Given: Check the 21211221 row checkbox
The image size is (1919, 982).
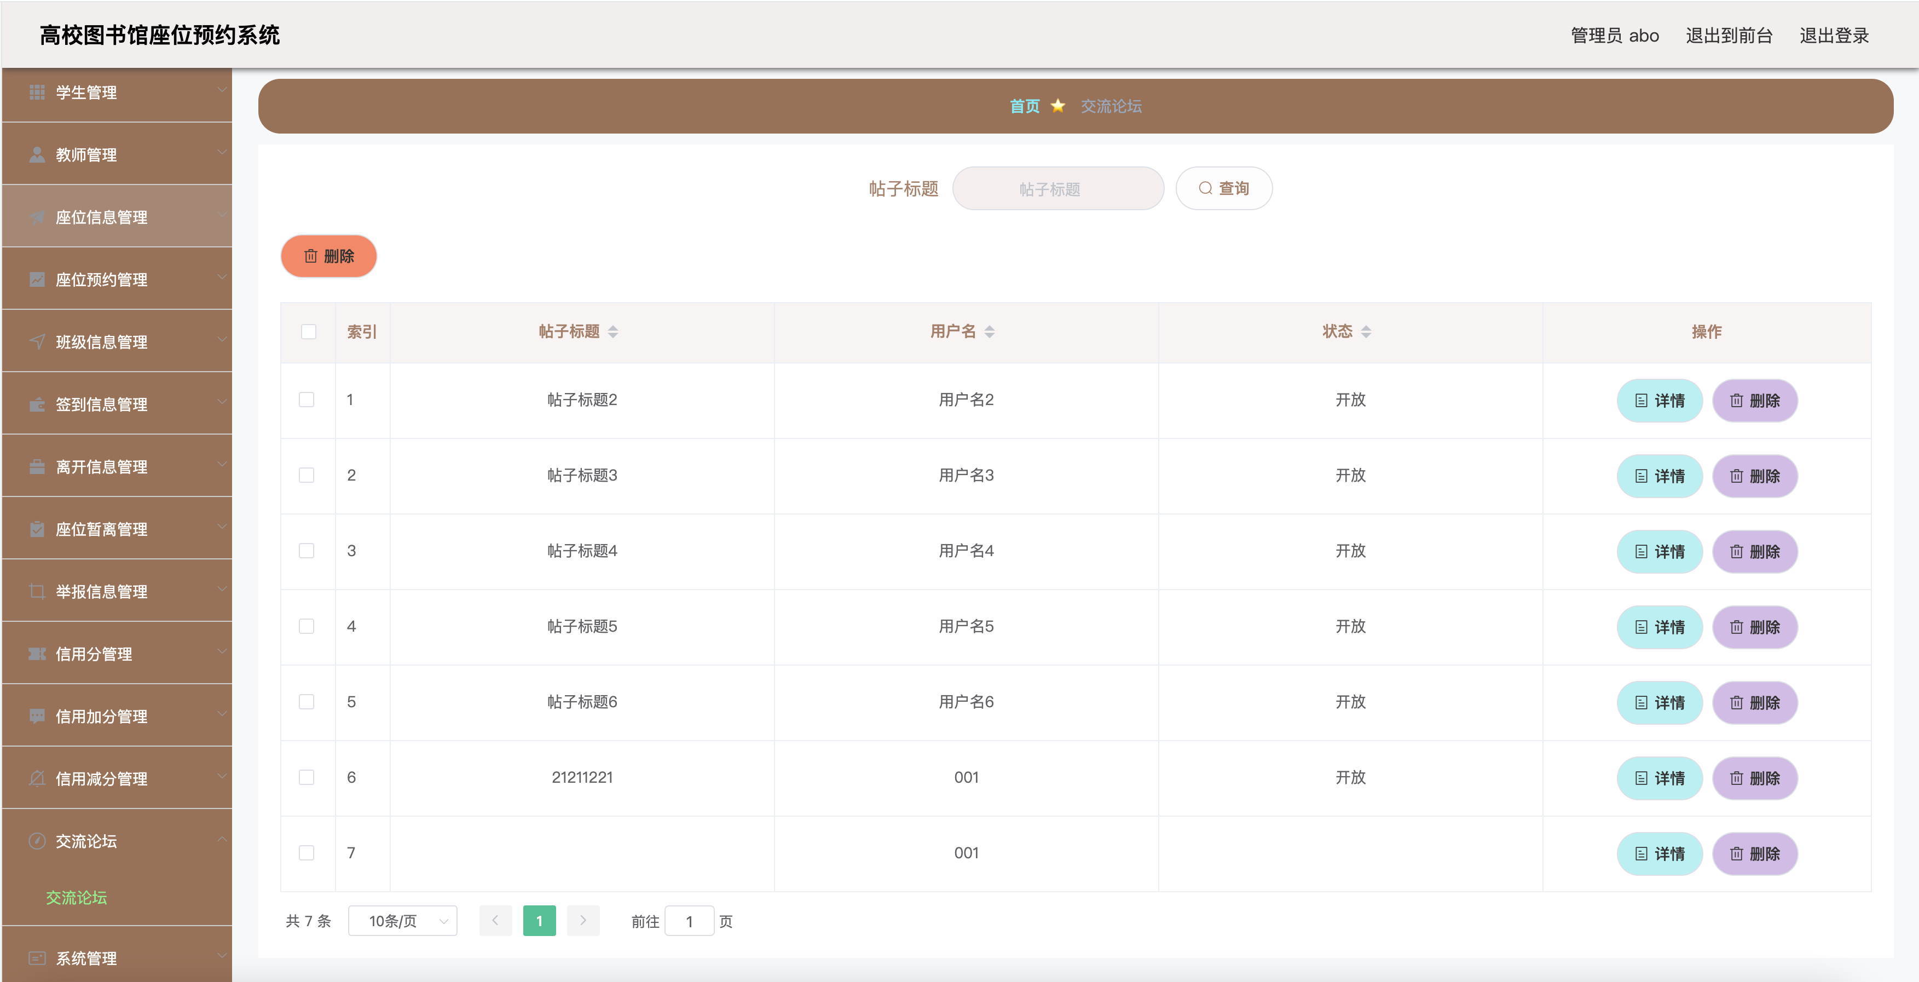Looking at the screenshot, I should point(306,777).
